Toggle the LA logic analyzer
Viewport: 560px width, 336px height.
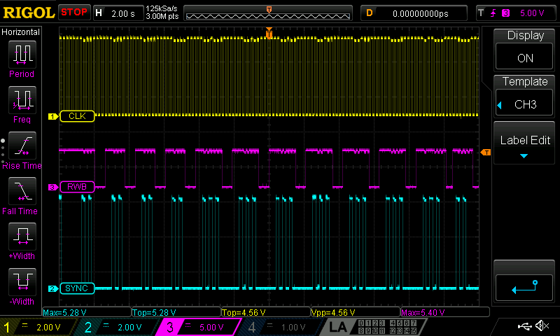coord(337,327)
